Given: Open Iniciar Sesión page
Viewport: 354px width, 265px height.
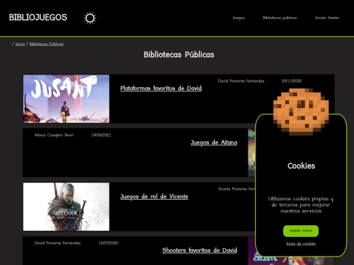Looking at the screenshot, I should tap(327, 18).
